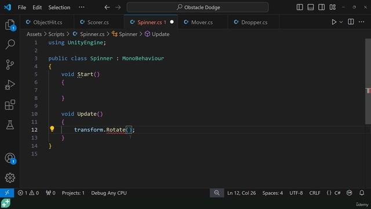Click the Obstacle Dodge command search box
371x209 pixels.
pos(198,8)
